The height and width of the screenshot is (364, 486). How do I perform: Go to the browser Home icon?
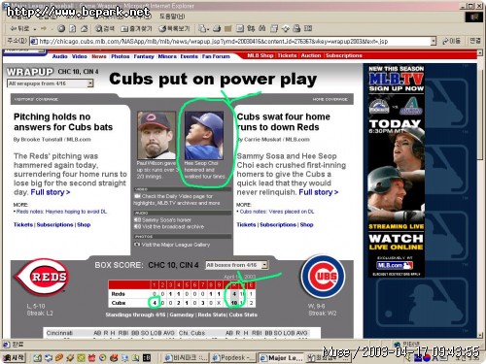click(84, 29)
